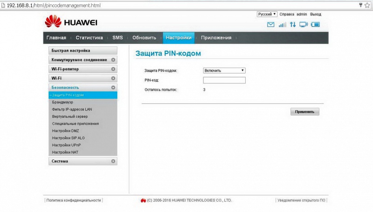This screenshot has width=373, height=212.
Task: Click the Huawei copyright text
Action: [x=189, y=200]
